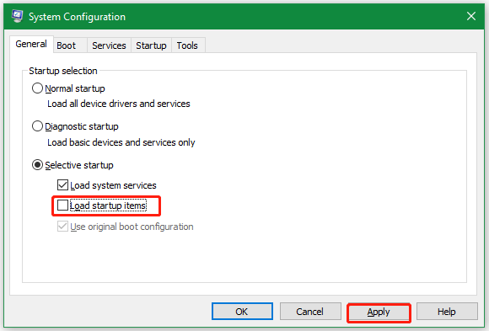Switch to the General tab
This screenshot has height=331, width=489.
[31, 44]
